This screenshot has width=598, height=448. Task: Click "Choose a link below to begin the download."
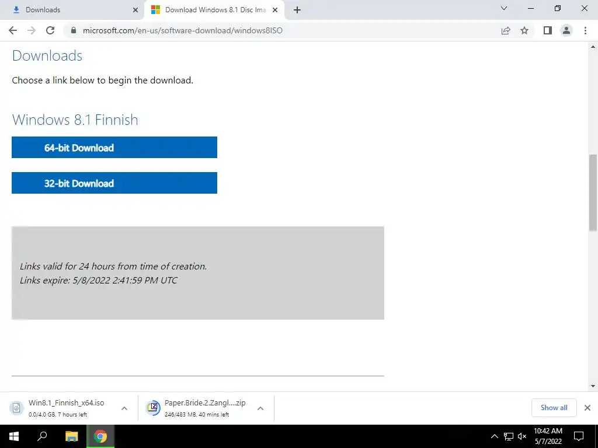[x=103, y=80]
